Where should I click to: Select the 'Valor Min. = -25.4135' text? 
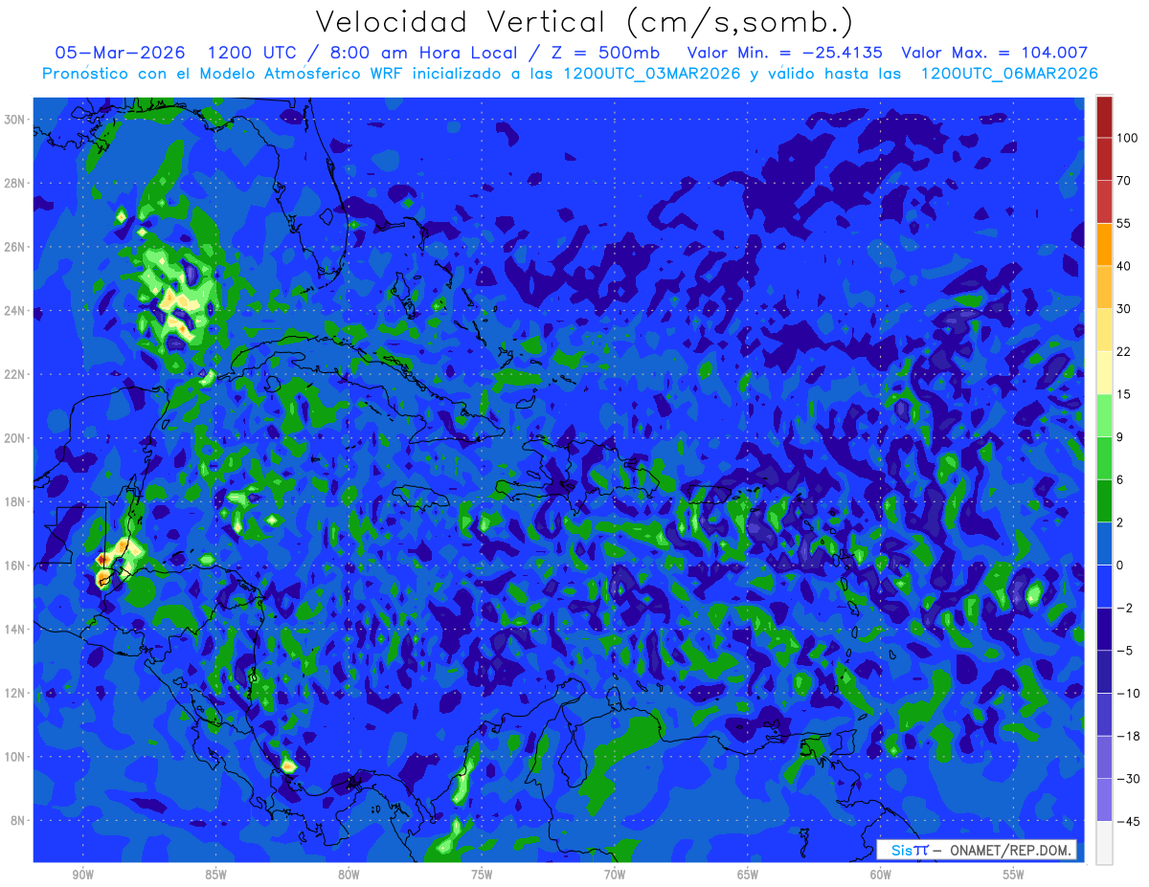coord(785,53)
